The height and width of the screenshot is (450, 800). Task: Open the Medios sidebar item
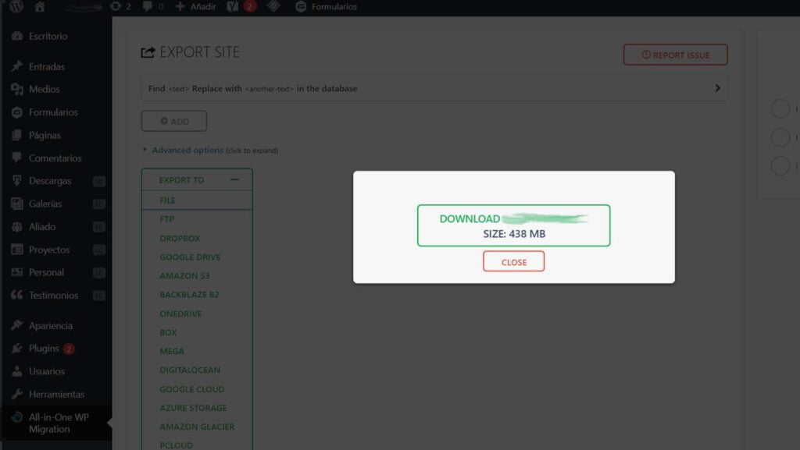click(x=43, y=89)
